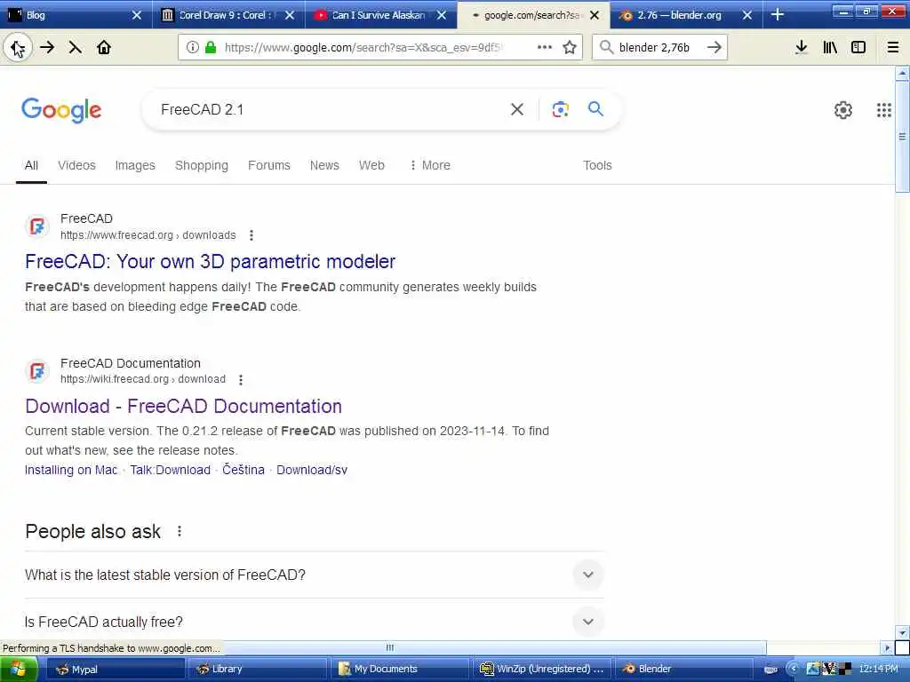Select the News search filter
Viewport: 910px width, 682px height.
[x=324, y=165]
